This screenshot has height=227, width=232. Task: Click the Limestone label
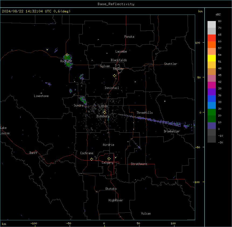click(x=41, y=96)
